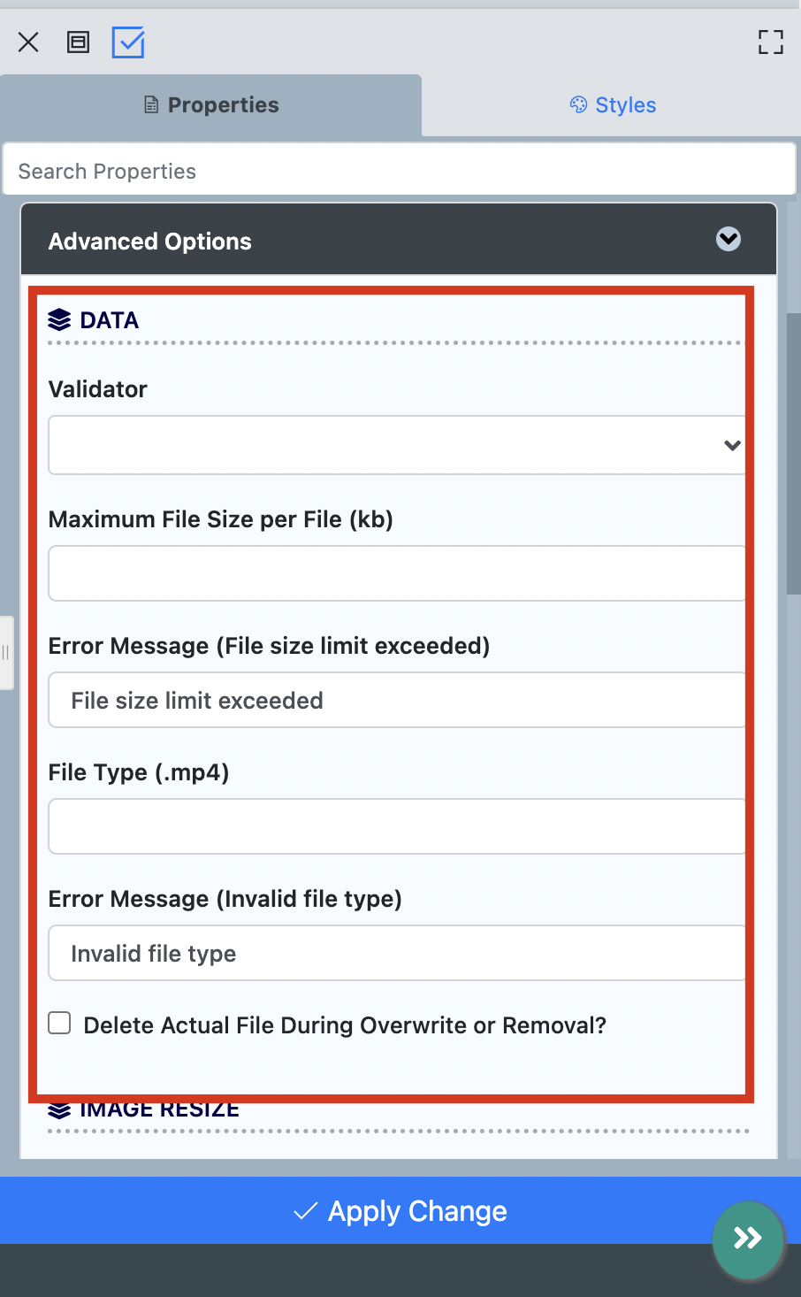Click the blue checkmark icon in toolbar
The width and height of the screenshot is (801, 1297).
point(128,42)
